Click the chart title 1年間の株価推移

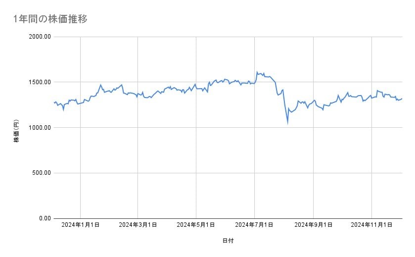[x=50, y=19]
